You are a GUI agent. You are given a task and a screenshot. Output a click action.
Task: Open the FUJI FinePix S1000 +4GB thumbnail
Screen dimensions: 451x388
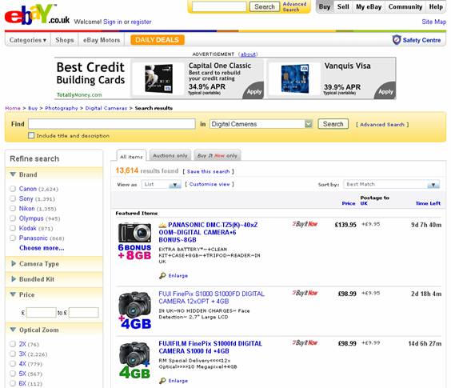(x=134, y=310)
